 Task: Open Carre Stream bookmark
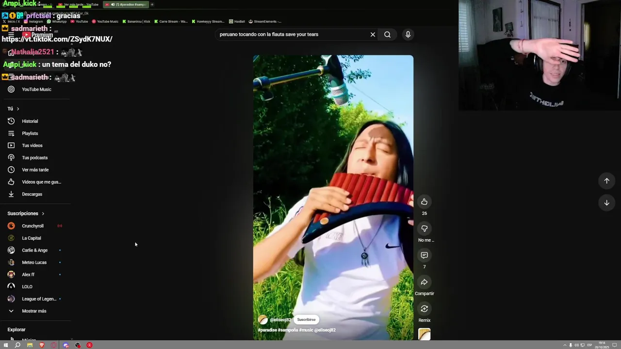point(171,21)
